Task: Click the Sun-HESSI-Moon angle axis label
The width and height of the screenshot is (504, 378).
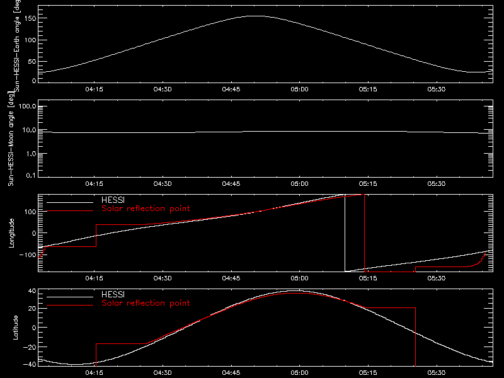Action: click(11, 139)
